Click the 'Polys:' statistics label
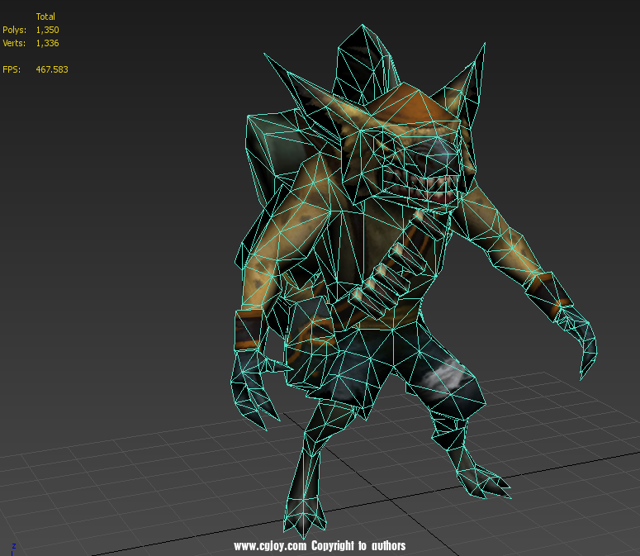 point(14,30)
